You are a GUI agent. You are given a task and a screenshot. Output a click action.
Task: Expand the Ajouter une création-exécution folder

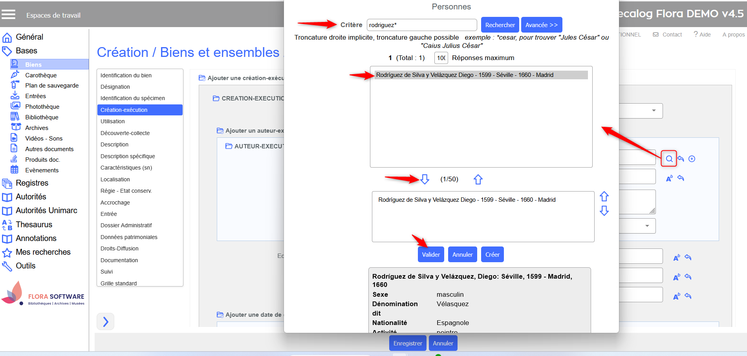coord(202,78)
